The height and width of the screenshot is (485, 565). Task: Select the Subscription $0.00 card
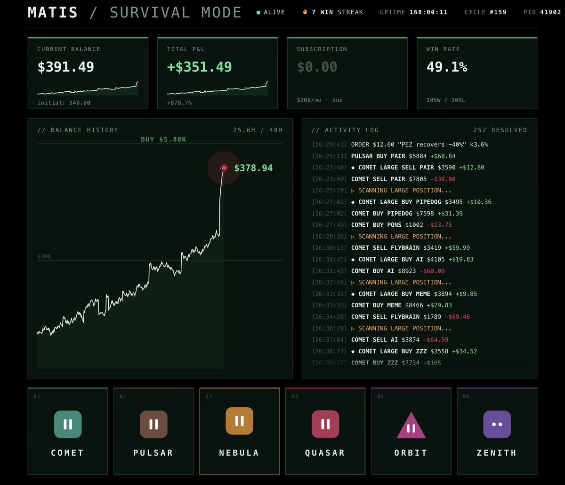[347, 73]
